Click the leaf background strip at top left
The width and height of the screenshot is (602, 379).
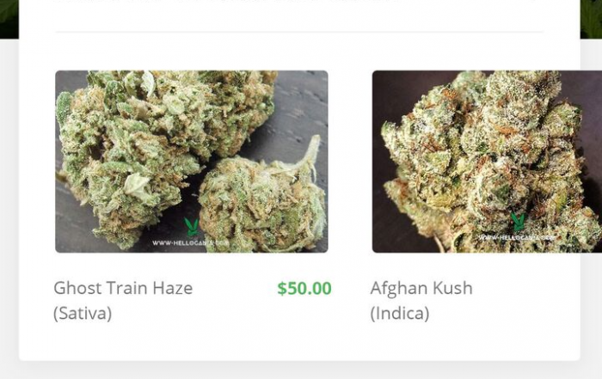coord(9,19)
